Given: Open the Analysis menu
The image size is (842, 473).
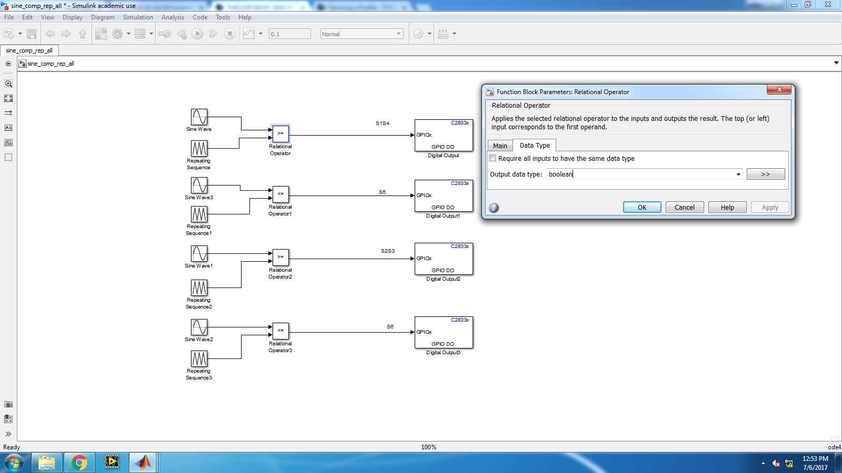Looking at the screenshot, I should pos(173,17).
